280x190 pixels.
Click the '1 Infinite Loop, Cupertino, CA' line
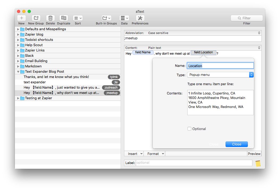tap(212, 93)
